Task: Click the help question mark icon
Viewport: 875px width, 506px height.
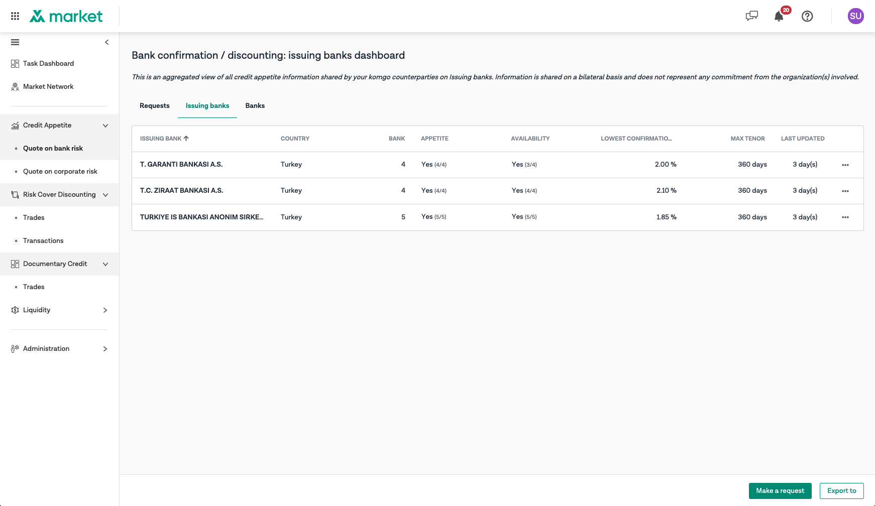Action: 807,16
